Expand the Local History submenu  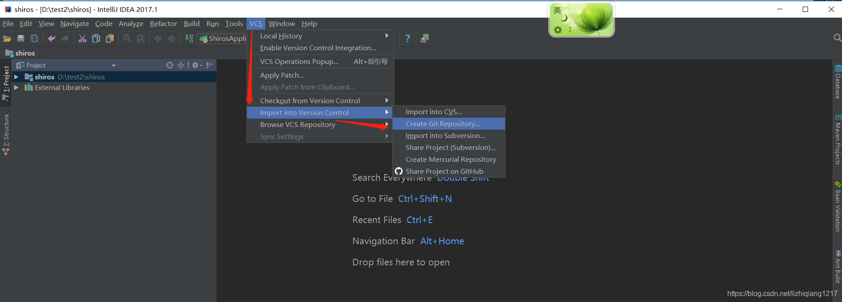(x=320, y=36)
